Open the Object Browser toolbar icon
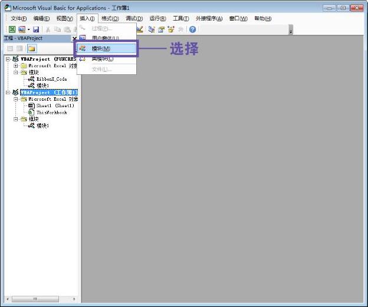Screen dimensions: 368x307 [171, 29]
